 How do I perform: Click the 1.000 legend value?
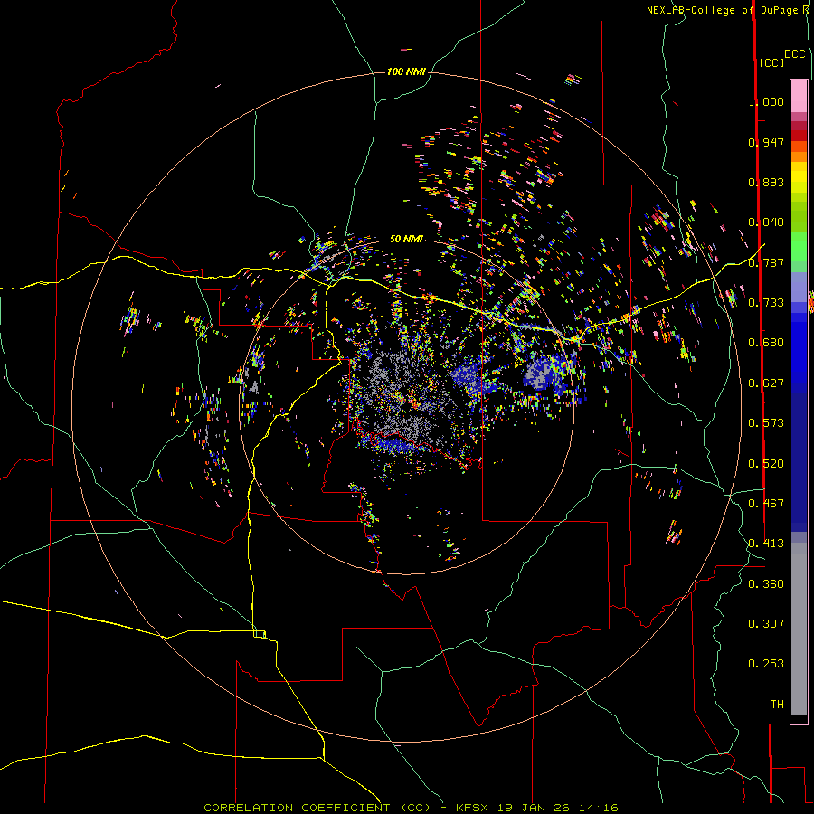pos(766,101)
